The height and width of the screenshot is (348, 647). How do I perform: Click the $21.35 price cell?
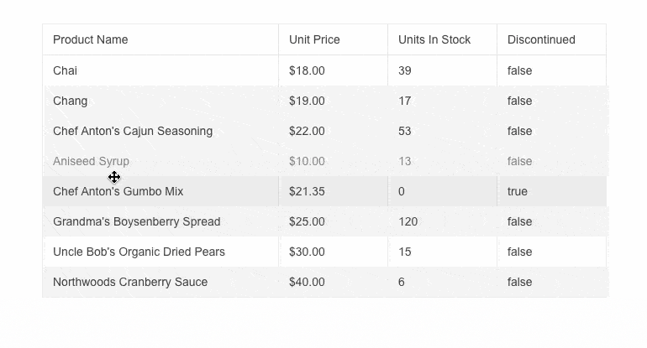(307, 191)
